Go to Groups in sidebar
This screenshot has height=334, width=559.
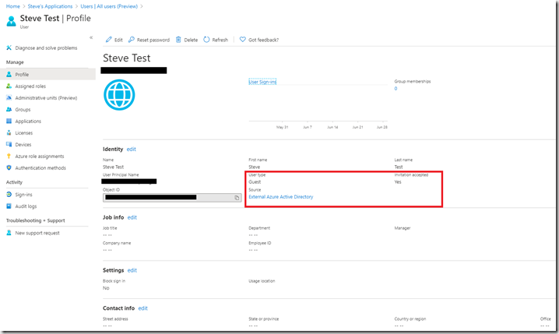tap(23, 110)
